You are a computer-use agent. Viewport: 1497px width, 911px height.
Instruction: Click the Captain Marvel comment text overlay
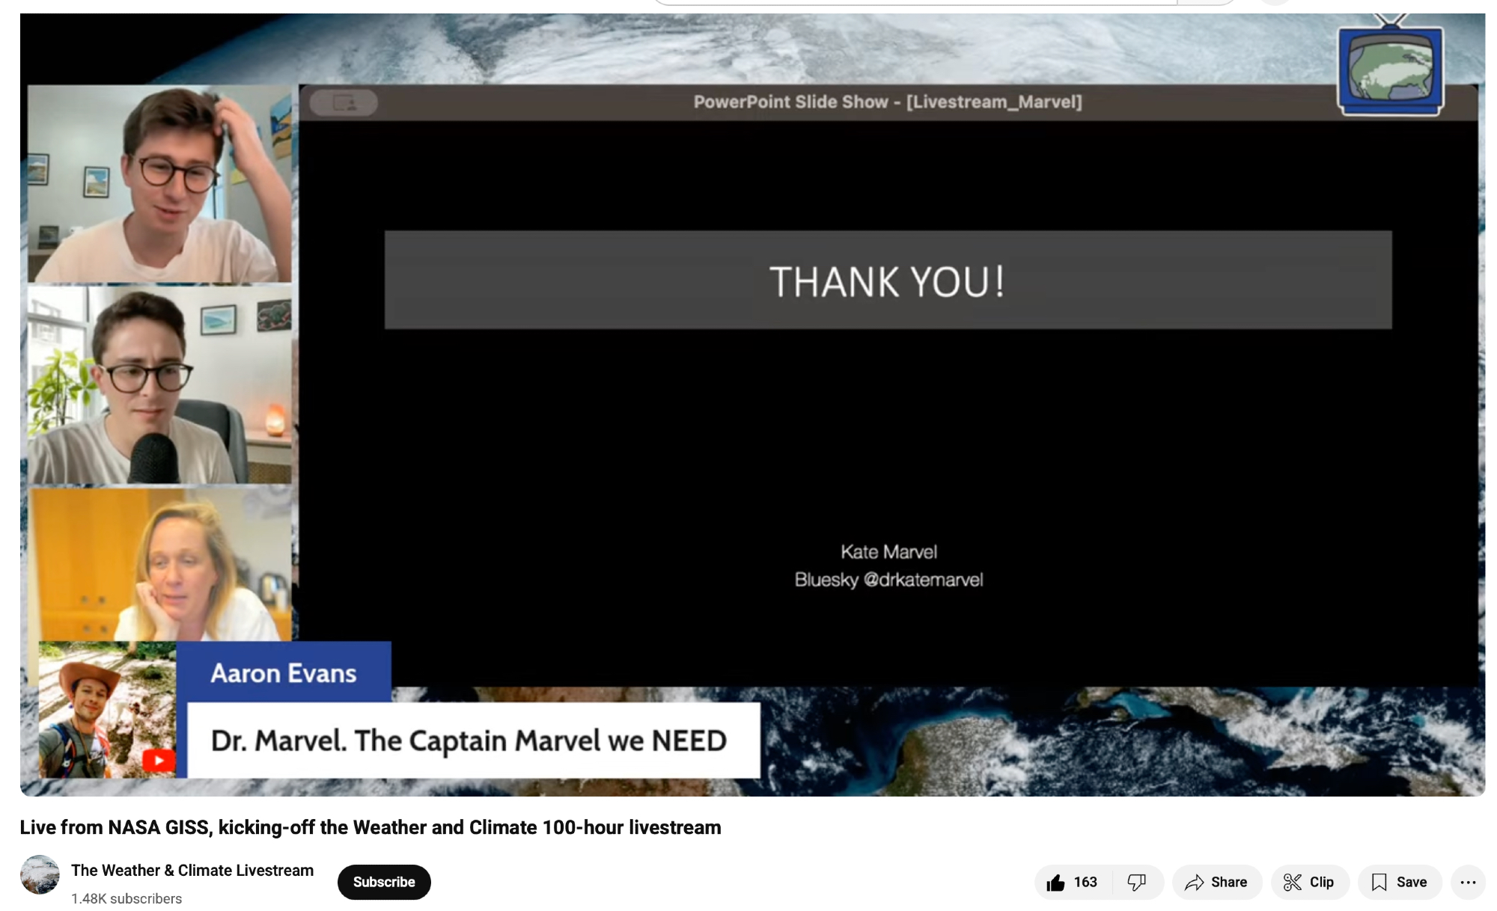pos(469,740)
